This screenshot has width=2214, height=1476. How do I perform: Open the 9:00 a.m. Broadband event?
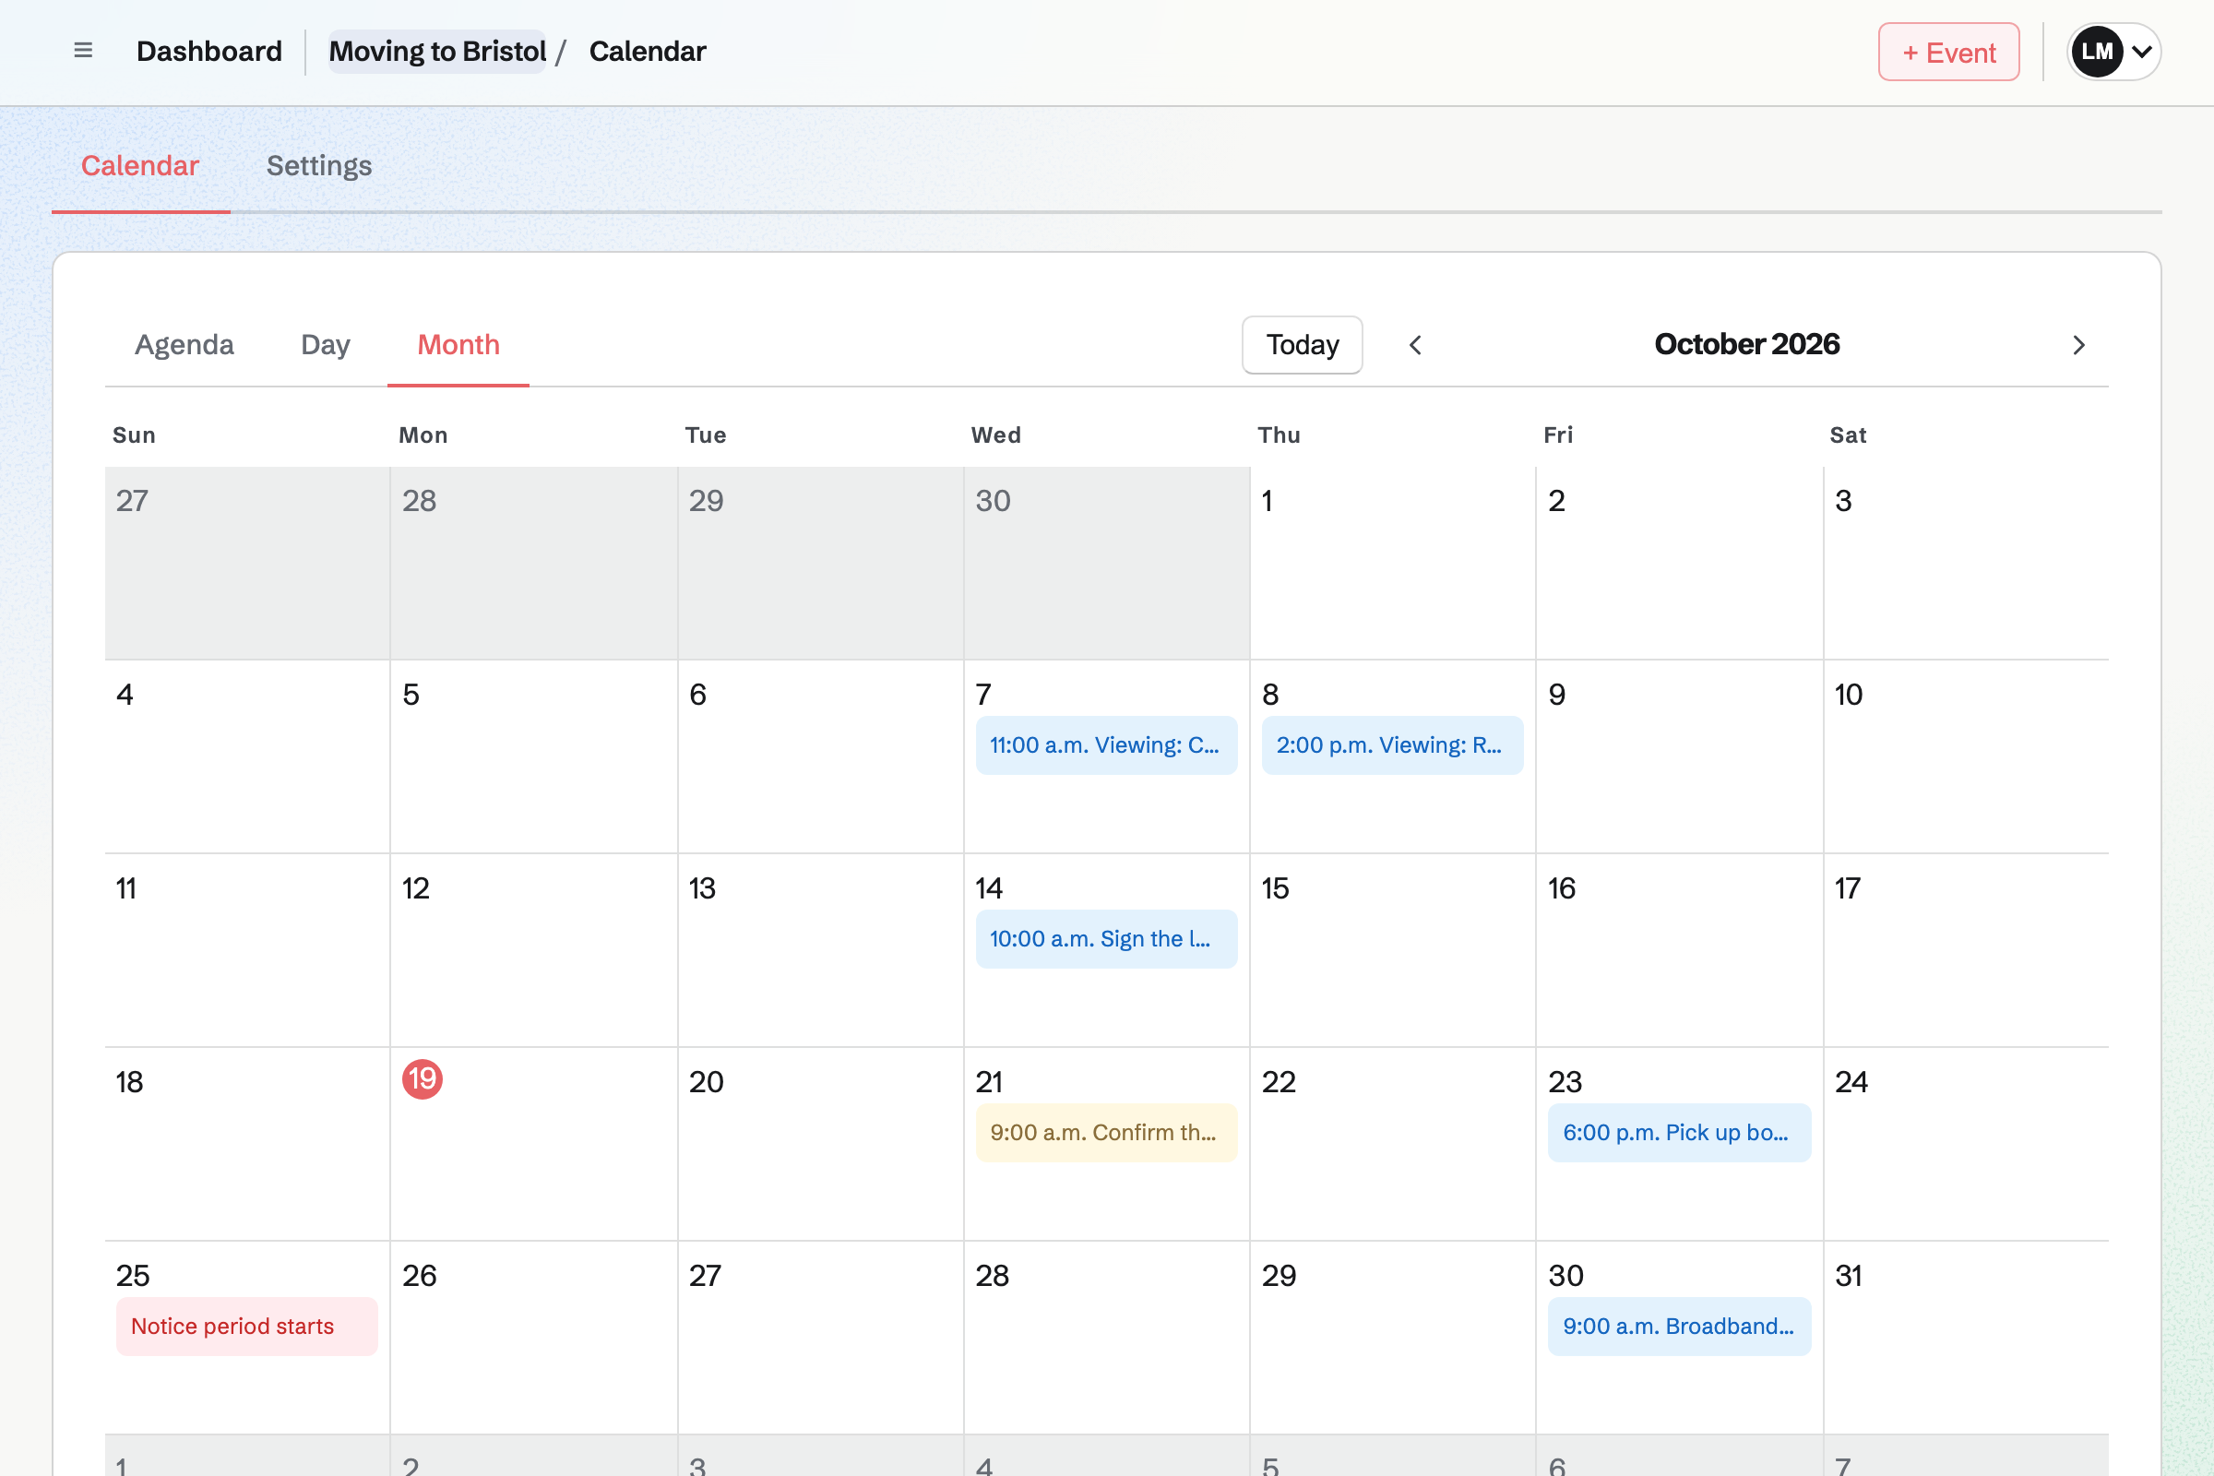[x=1679, y=1327]
